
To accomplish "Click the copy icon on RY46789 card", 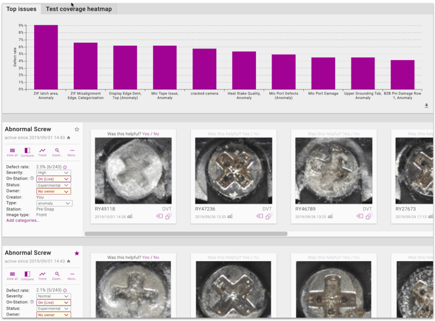I will point(369,216).
